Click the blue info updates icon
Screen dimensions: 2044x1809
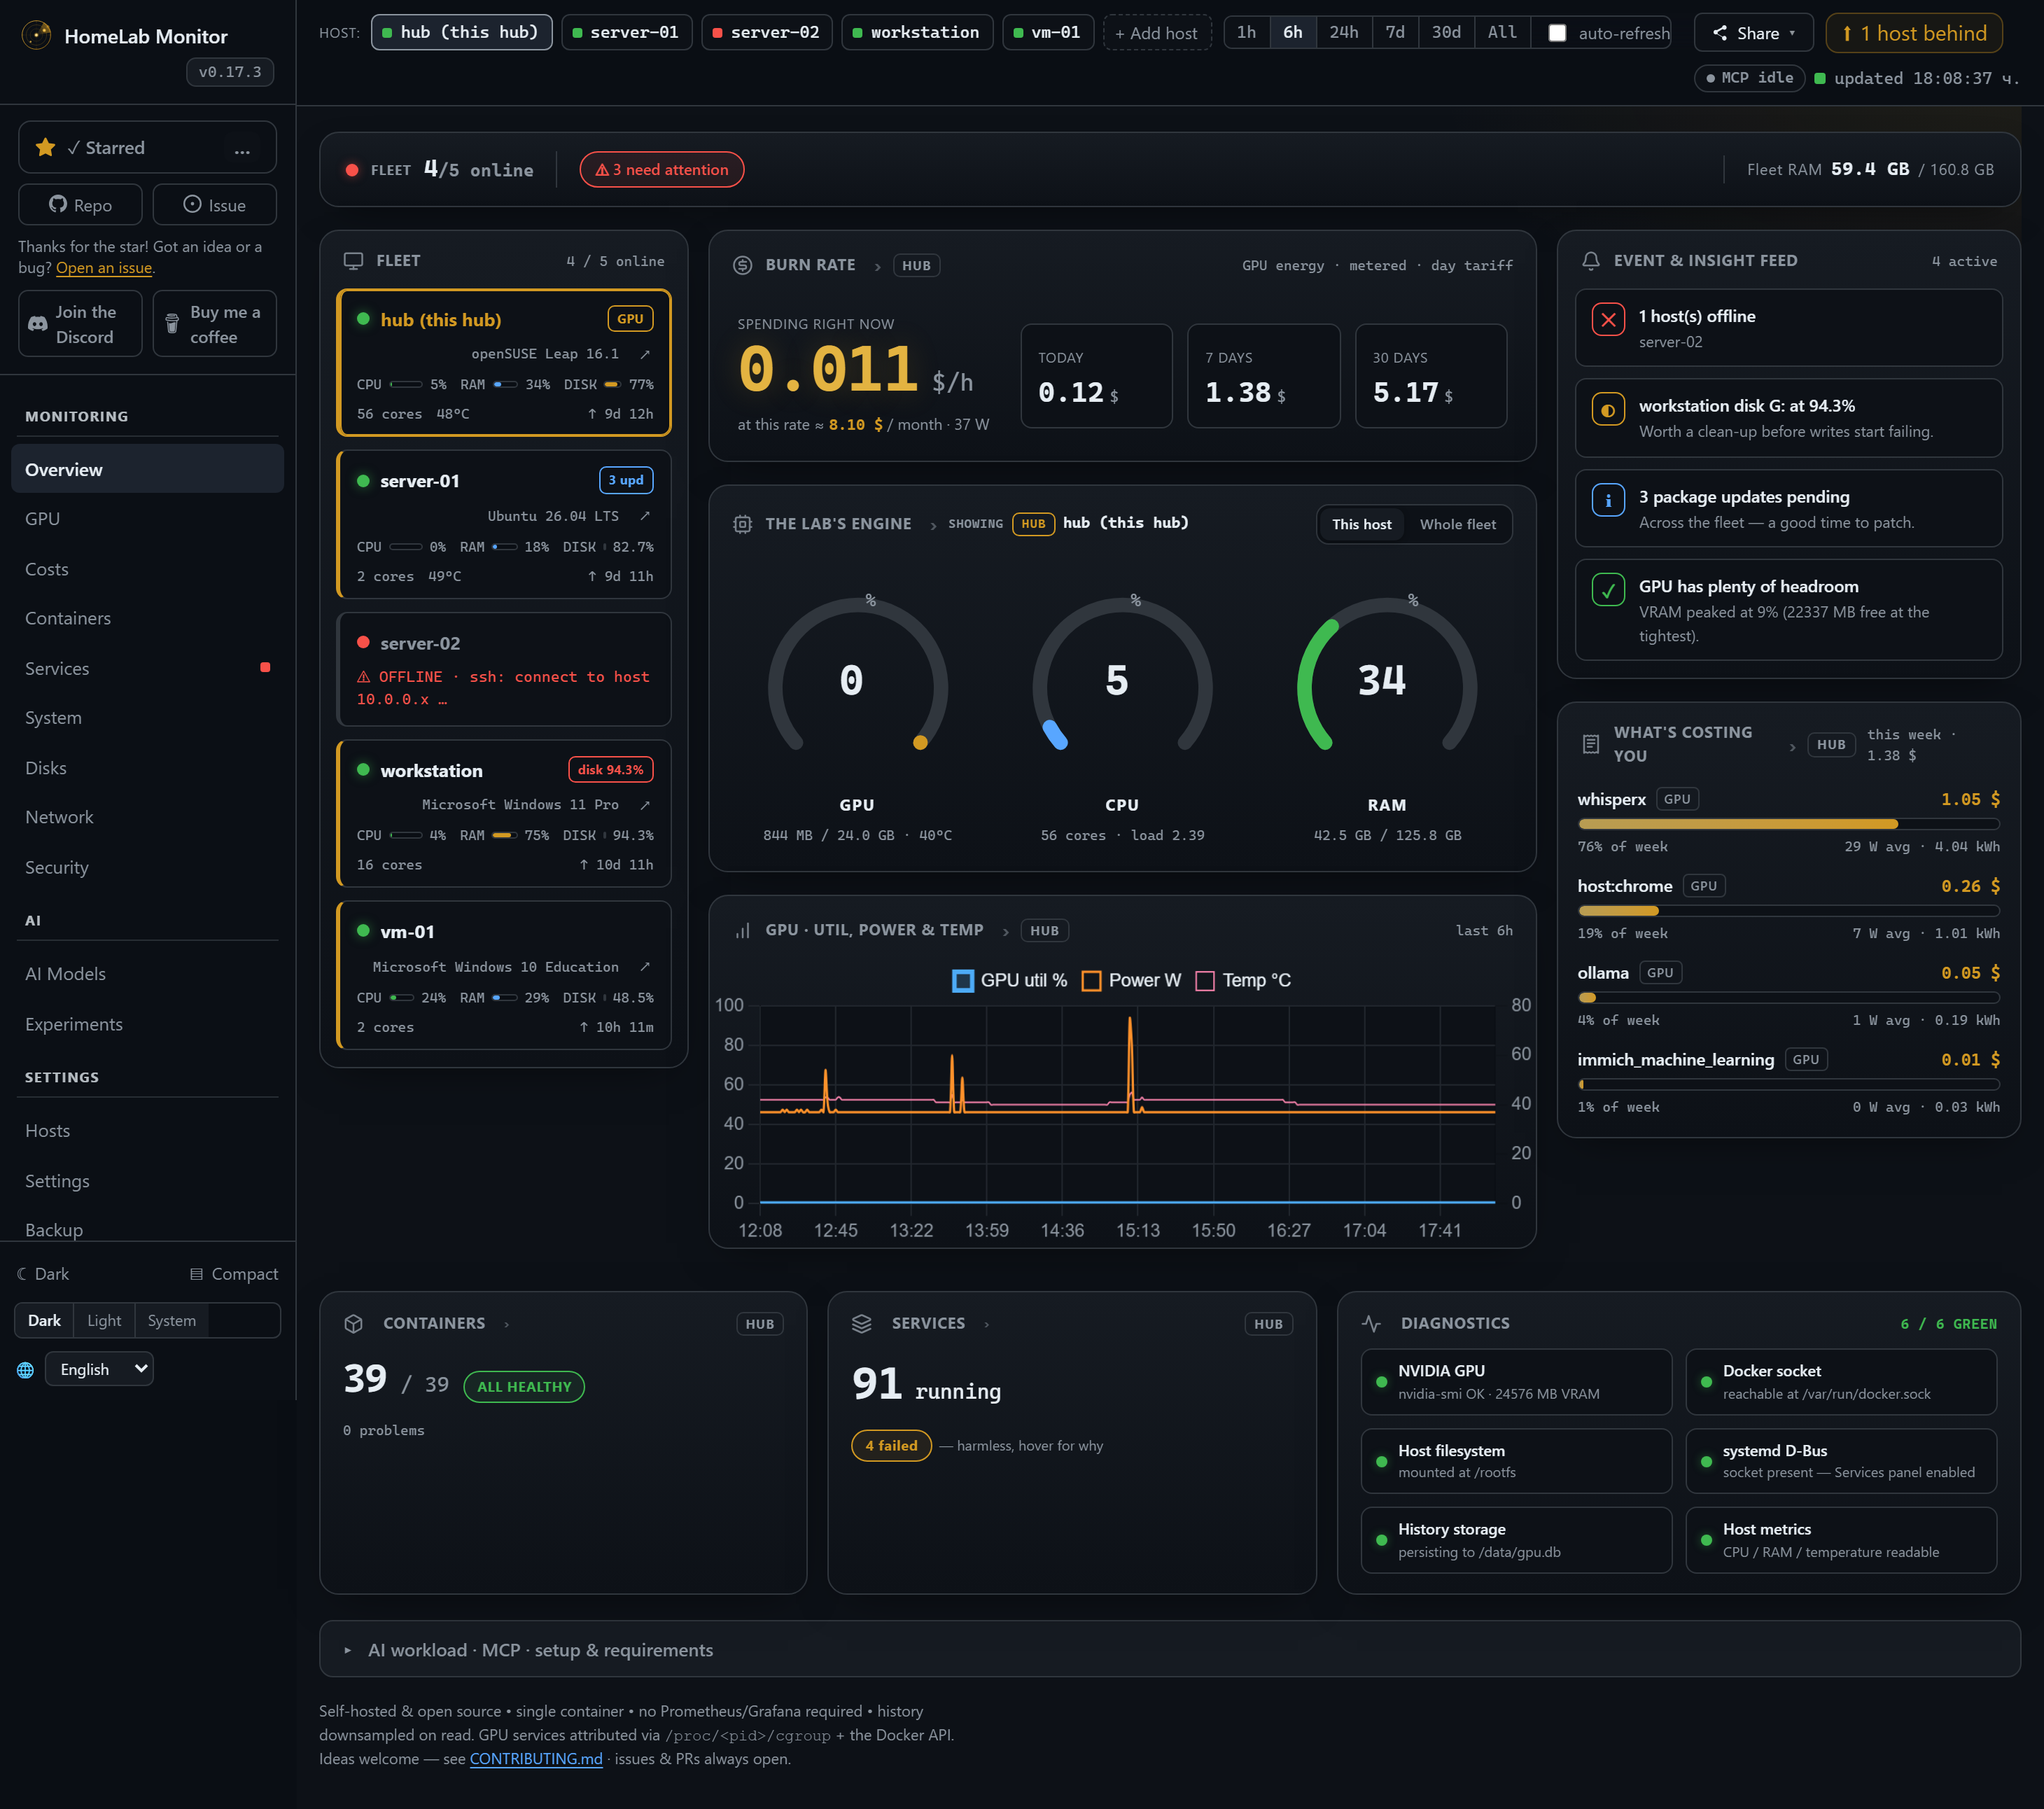click(x=1608, y=501)
